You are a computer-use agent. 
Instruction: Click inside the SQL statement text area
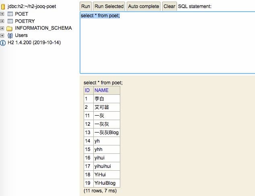[167, 44]
